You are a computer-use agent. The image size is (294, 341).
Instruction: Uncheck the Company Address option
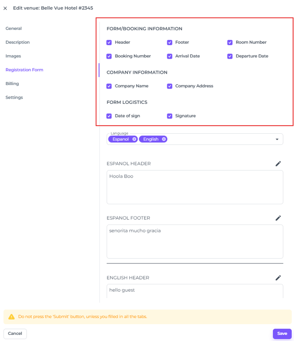point(169,86)
